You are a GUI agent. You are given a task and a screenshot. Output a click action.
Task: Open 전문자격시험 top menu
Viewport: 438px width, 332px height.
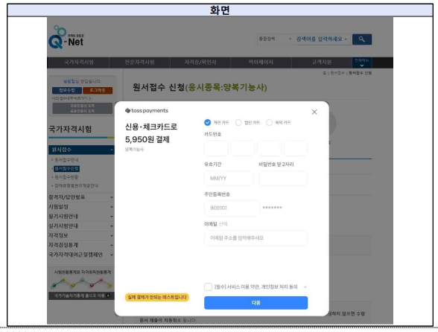point(140,63)
